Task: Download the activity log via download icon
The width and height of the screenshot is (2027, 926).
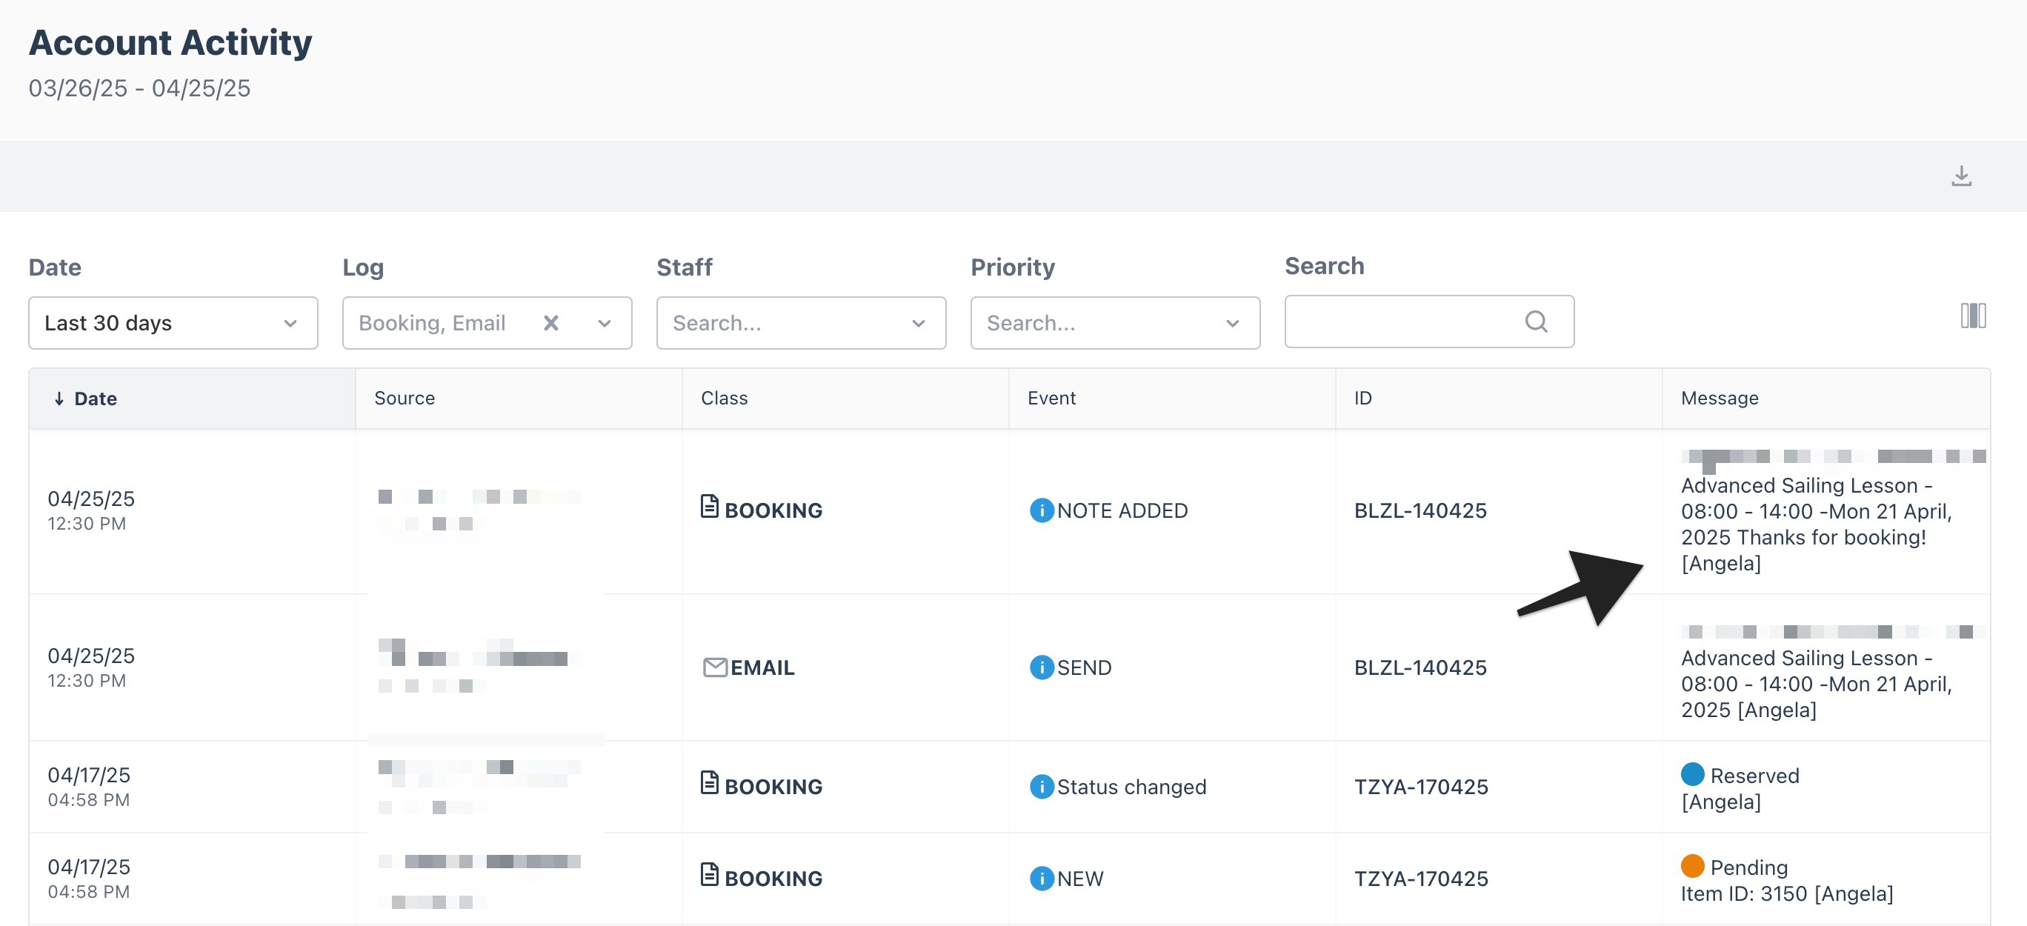Action: coord(1961,176)
